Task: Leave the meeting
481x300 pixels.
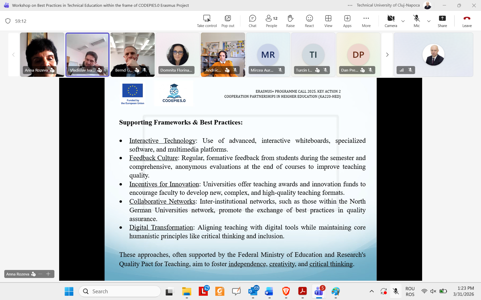Action: click(467, 21)
